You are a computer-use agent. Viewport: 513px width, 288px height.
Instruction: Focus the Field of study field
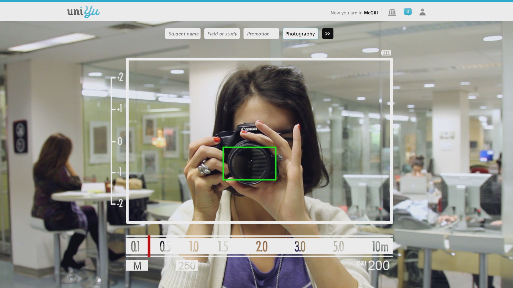click(x=222, y=34)
